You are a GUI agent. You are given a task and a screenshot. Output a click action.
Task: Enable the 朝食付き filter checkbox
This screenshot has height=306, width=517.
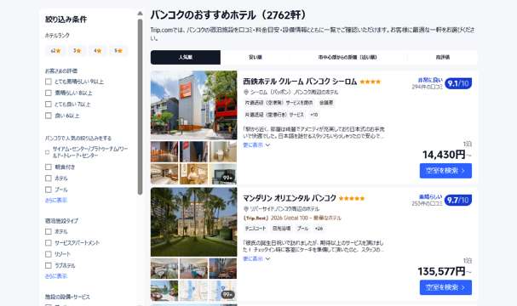point(49,167)
